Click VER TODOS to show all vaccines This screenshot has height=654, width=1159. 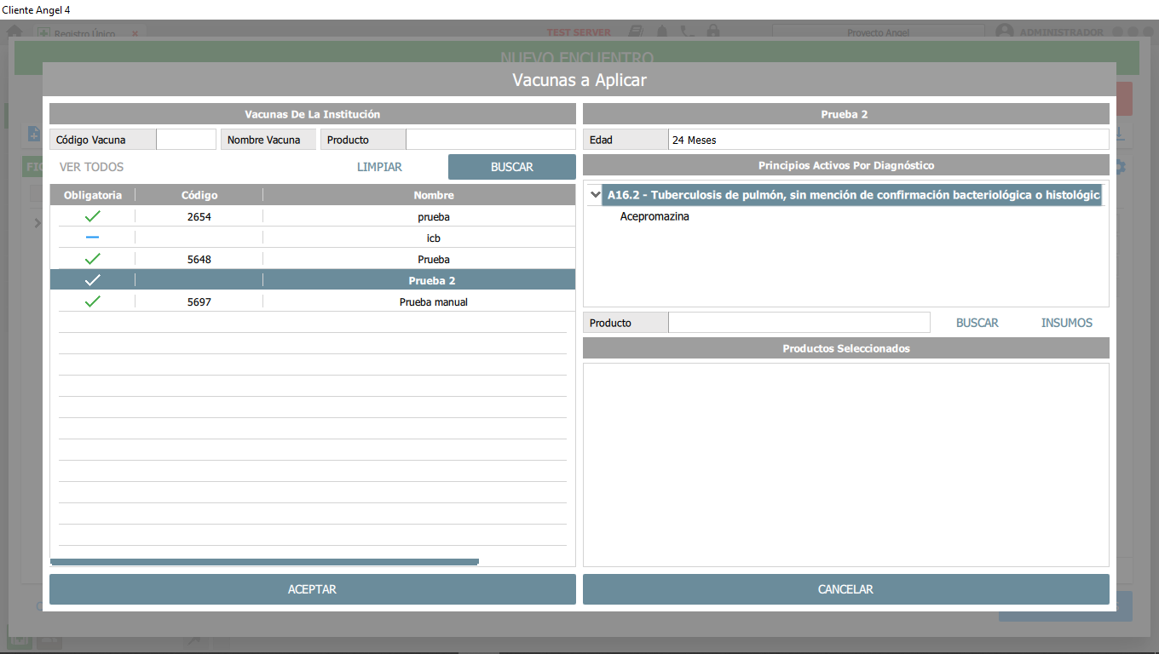pyautogui.click(x=92, y=167)
